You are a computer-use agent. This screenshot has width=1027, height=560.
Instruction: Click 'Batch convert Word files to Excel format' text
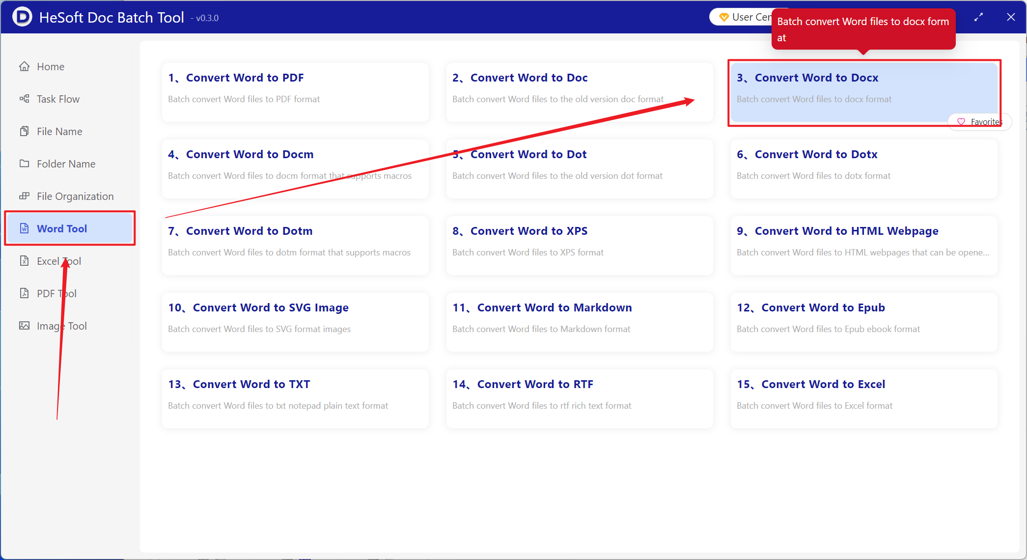pos(814,406)
